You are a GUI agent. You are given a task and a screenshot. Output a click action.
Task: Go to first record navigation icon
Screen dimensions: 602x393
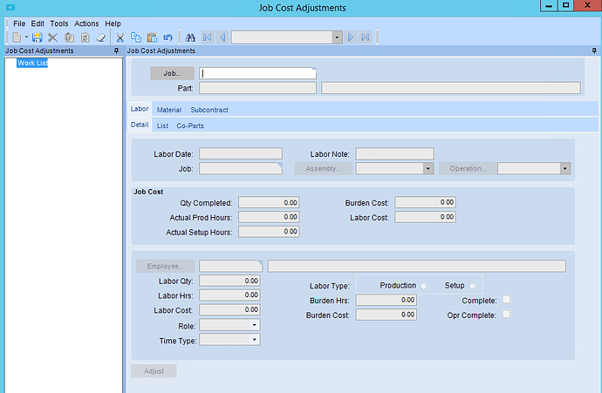208,37
